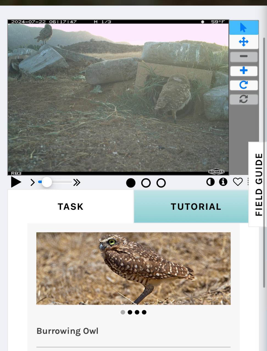Reset the image view
Viewport: 267px width, 351px height.
coord(244,99)
